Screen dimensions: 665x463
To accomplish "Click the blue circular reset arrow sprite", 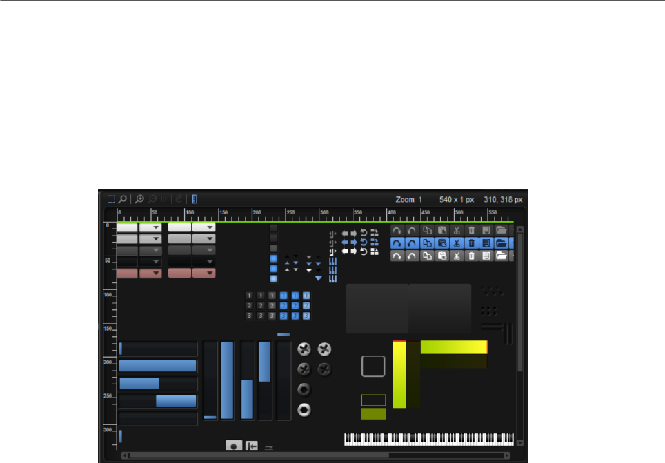I will tap(364, 243).
